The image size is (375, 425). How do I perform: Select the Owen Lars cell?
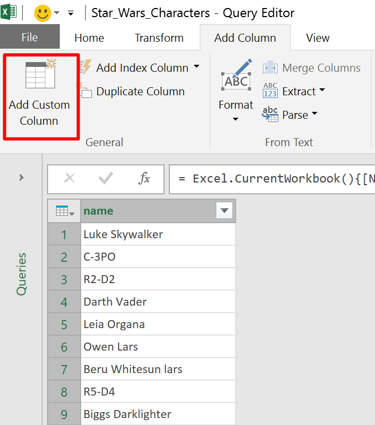click(158, 347)
